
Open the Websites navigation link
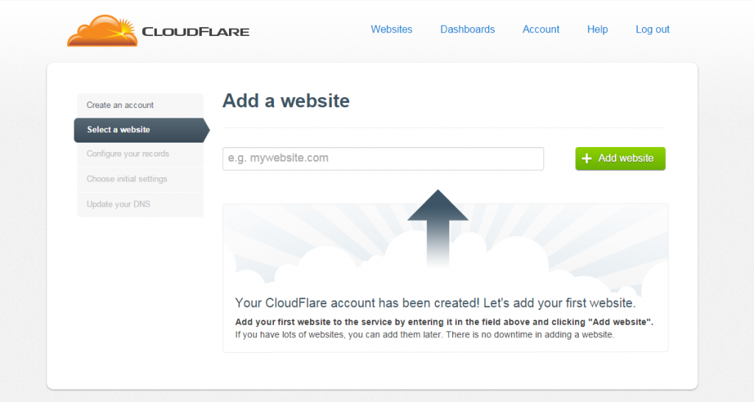tap(392, 29)
